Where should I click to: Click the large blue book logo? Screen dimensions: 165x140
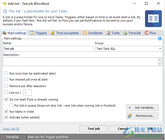tap(153, 19)
